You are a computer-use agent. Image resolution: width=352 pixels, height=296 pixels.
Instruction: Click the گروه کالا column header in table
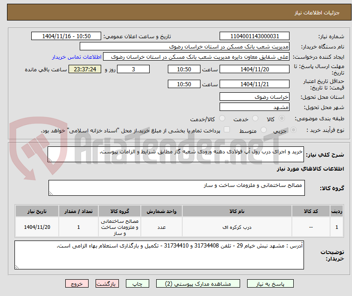[x=120, y=211]
